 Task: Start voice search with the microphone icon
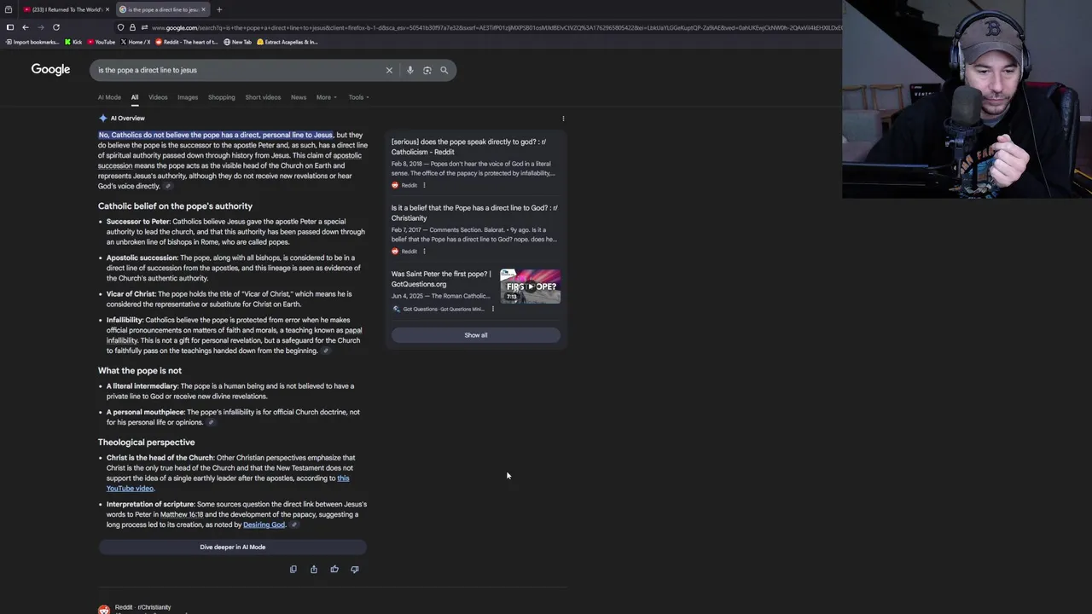pos(409,70)
